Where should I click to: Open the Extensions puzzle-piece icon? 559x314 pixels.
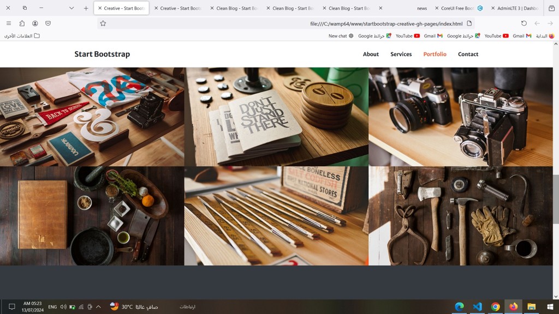[x=22, y=23]
